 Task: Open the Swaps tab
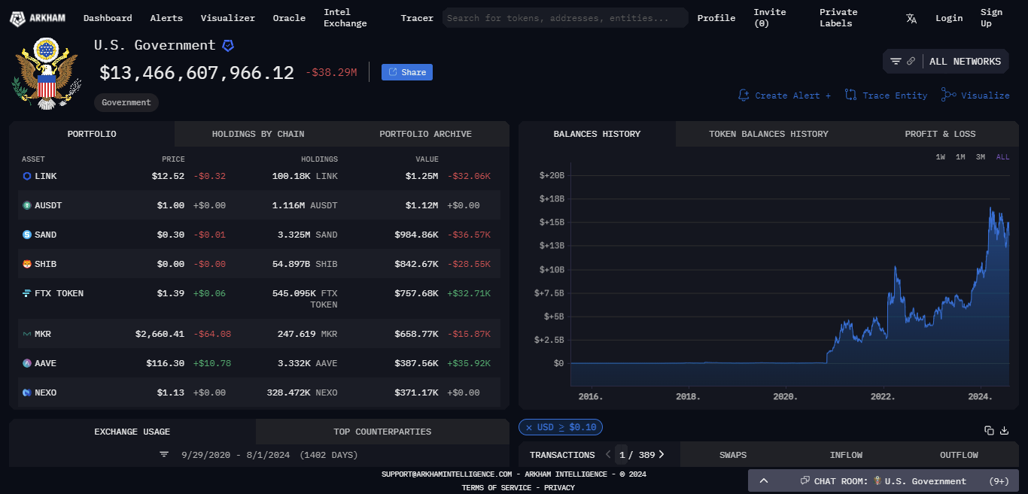pyautogui.click(x=733, y=455)
